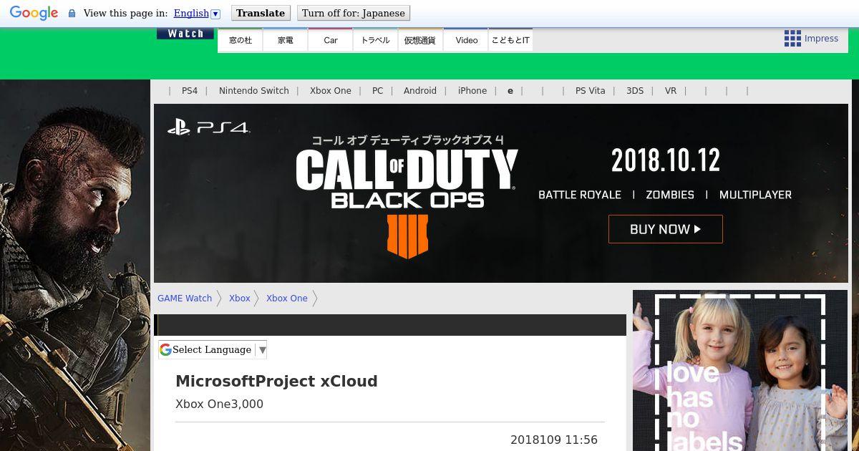Open the Xbox One category menu item
The width and height of the screenshot is (859, 451).
(331, 91)
